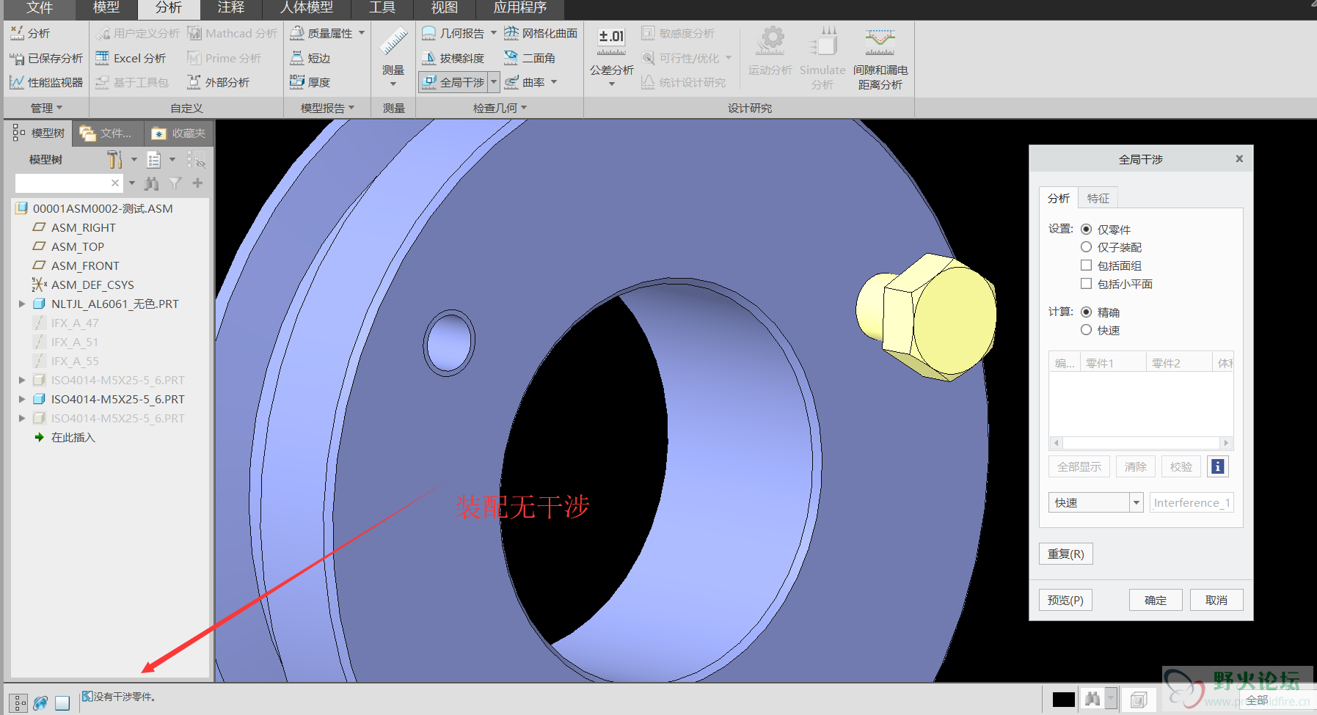Toggle model tree display icon in status bar
1317x715 pixels.
20,703
